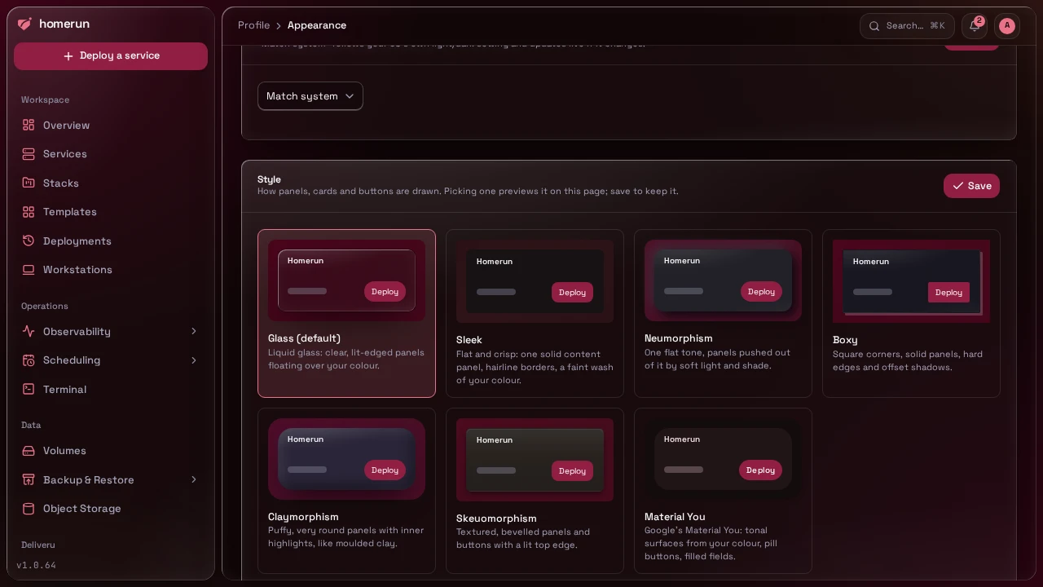Open the Terminal sidebar icon
Screen dimensions: 1043x587
point(29,389)
